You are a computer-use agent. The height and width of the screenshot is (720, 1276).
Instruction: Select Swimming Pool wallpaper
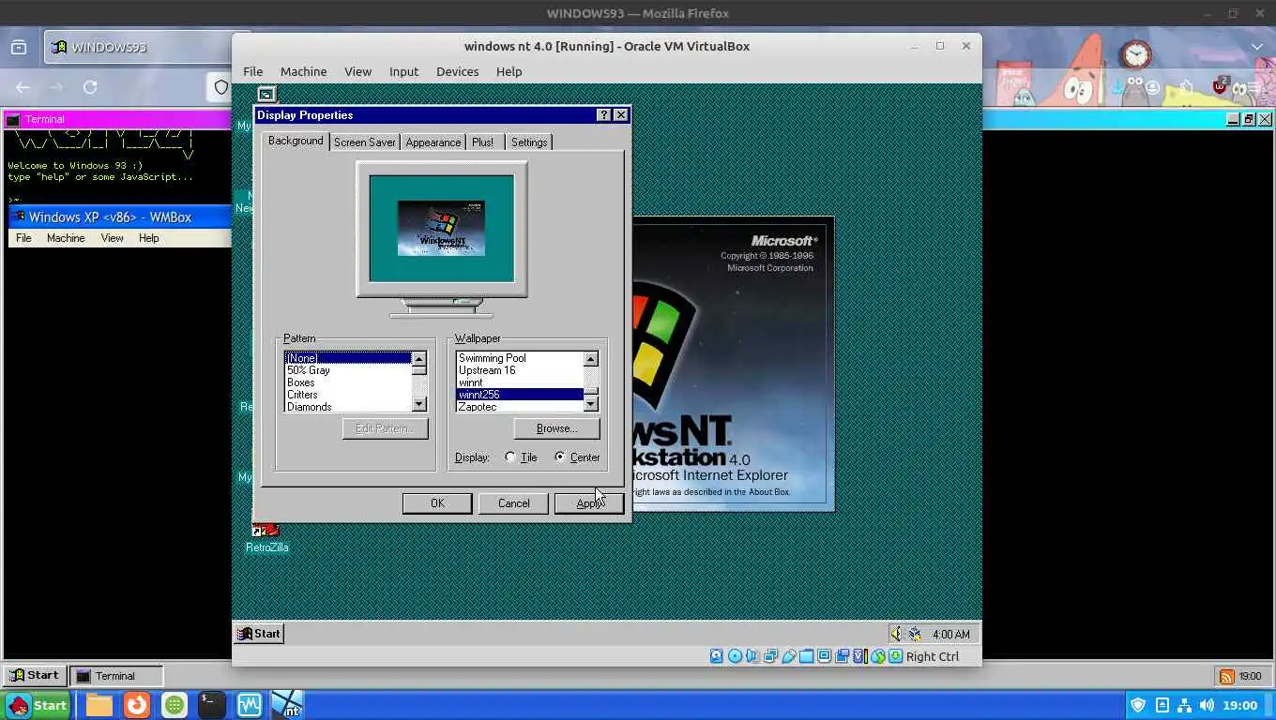point(520,358)
